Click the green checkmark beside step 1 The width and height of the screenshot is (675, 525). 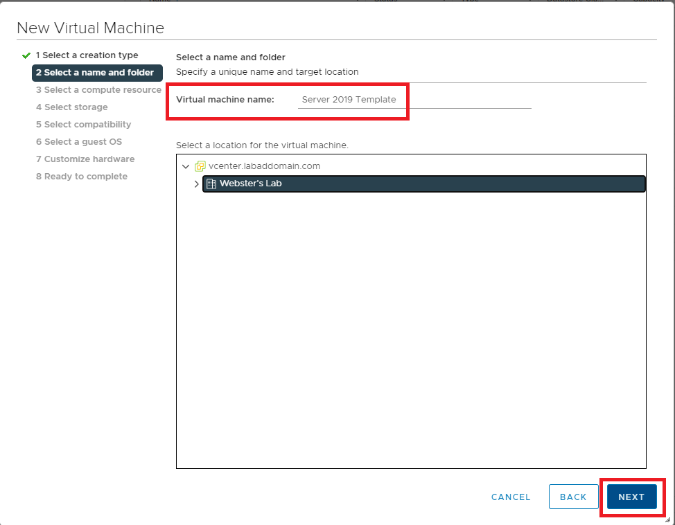26,55
